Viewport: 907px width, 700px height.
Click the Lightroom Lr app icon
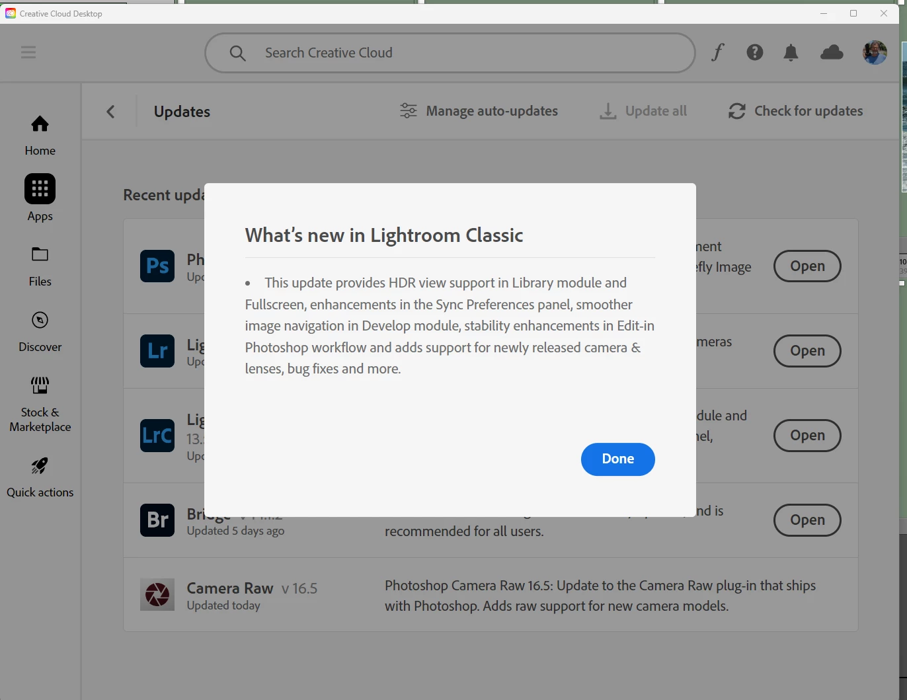(157, 350)
